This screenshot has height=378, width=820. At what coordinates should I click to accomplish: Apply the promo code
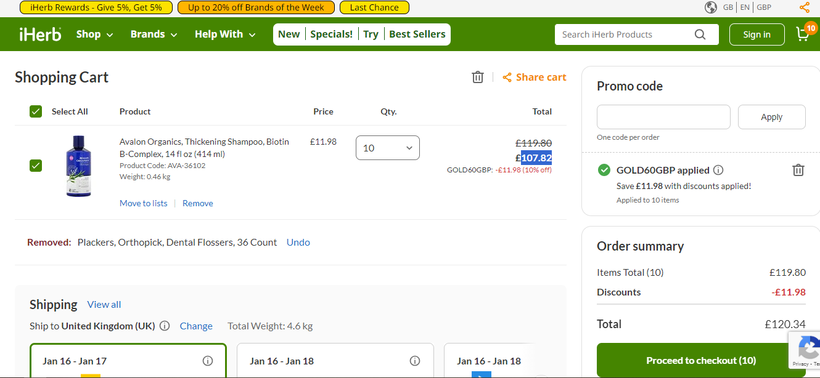[x=771, y=117]
